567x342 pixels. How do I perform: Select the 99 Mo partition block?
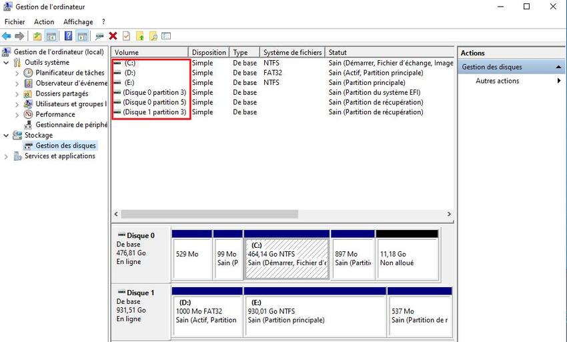click(x=228, y=254)
